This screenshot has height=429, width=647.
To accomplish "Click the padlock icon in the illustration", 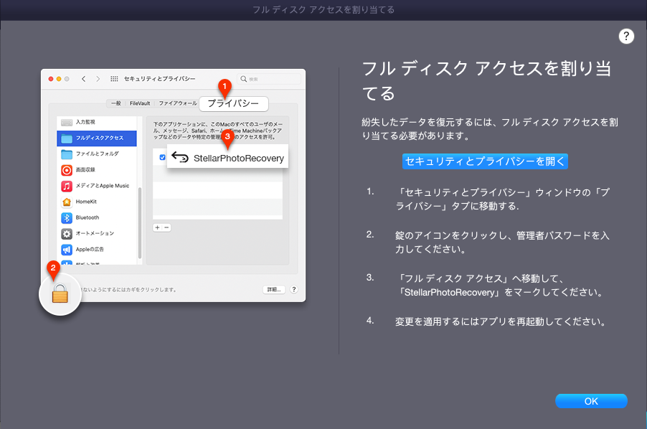I will [60, 293].
